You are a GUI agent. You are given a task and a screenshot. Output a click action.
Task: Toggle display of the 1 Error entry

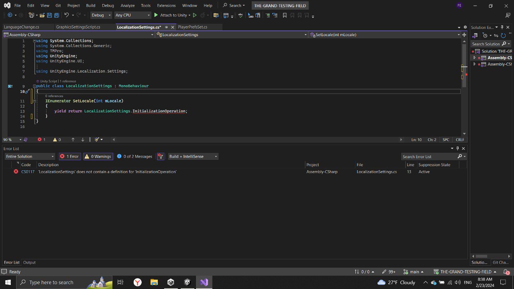tap(69, 156)
